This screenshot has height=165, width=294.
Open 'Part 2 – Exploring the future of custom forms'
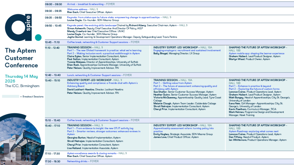(x=254, y=89)
